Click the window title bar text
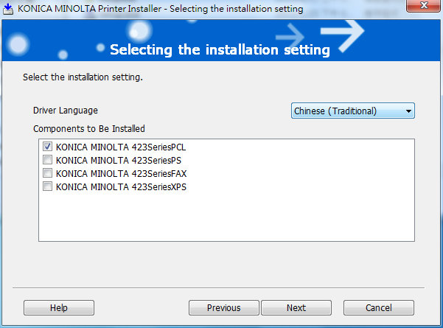 tap(161, 9)
